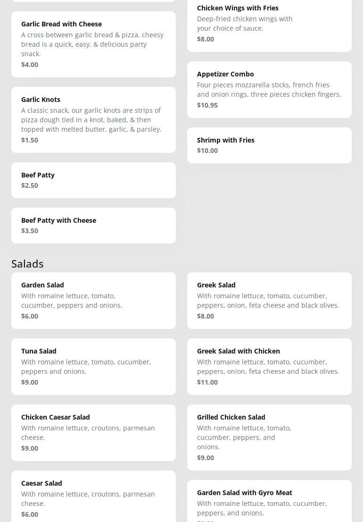363x522 pixels.
Task: Click the Tuna Salad ingredients description
Action: [86, 367]
